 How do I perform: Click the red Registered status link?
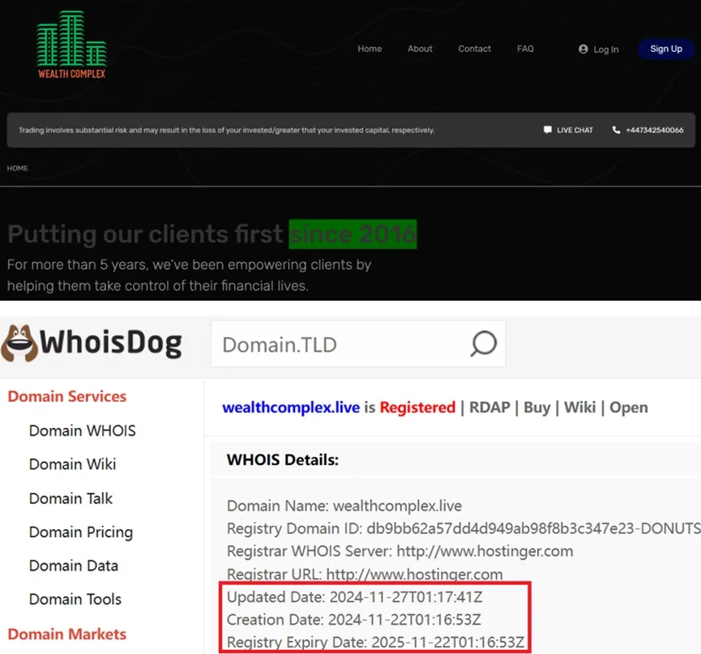(417, 408)
